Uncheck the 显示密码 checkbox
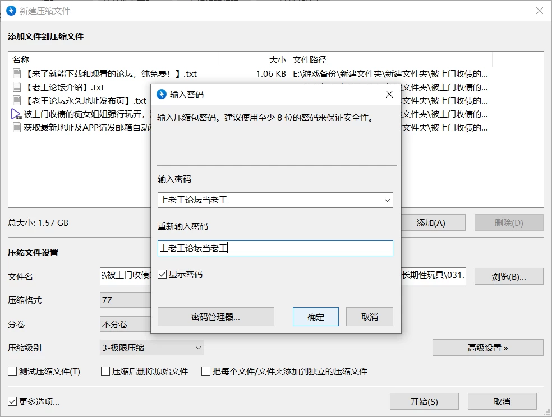This screenshot has width=552, height=417. pyautogui.click(x=162, y=274)
